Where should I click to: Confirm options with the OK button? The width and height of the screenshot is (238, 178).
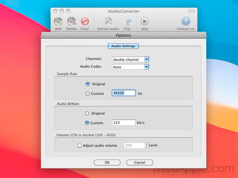(x=107, y=163)
